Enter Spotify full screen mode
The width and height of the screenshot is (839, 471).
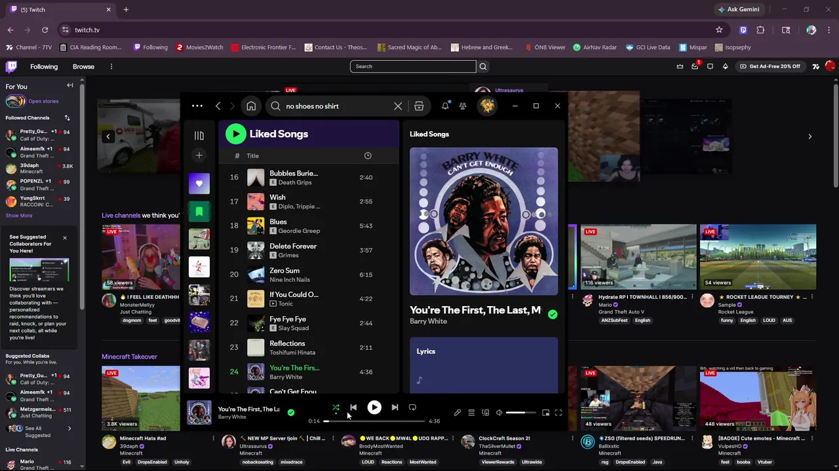tap(558, 413)
